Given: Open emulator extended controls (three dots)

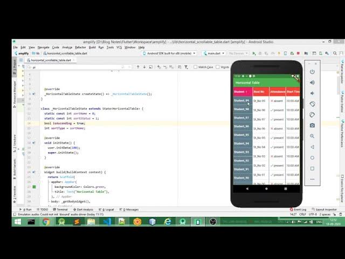Looking at the screenshot, I should [312, 179].
